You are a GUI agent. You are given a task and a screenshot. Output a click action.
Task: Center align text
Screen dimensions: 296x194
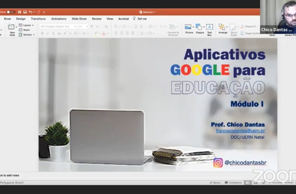(121, 34)
